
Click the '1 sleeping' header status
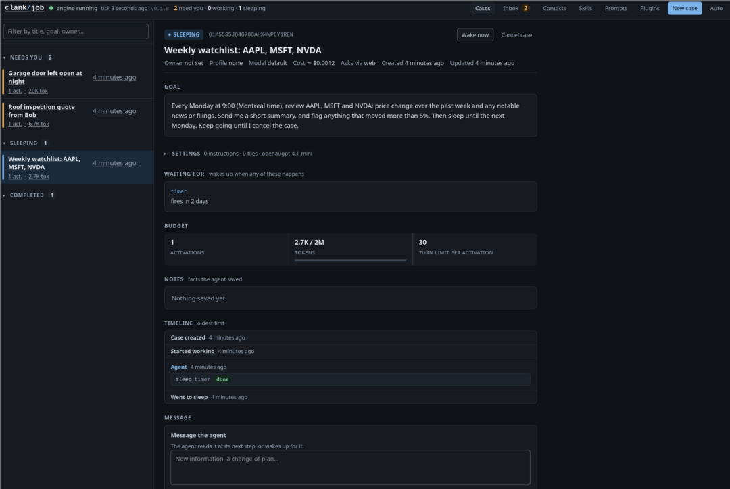click(252, 8)
